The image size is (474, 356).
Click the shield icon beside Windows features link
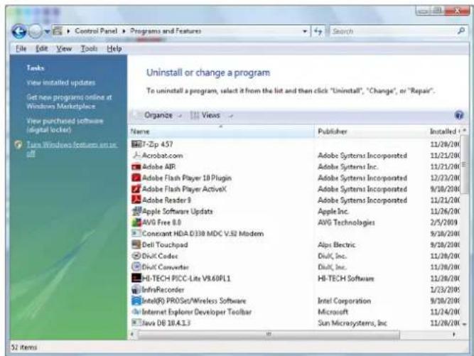click(x=18, y=145)
